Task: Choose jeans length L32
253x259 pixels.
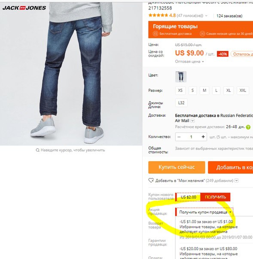Action: (x=181, y=103)
